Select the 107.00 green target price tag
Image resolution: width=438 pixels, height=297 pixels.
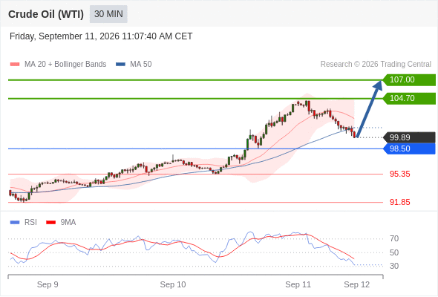coord(409,80)
